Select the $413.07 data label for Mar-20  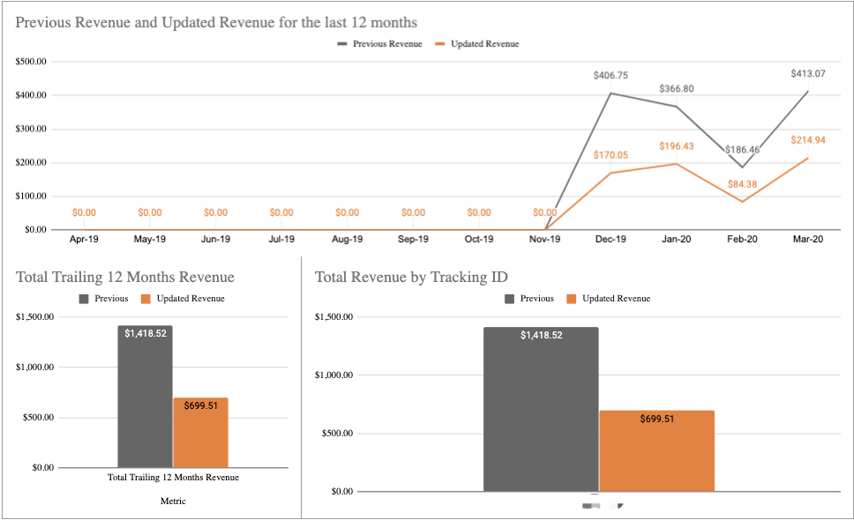(x=808, y=74)
